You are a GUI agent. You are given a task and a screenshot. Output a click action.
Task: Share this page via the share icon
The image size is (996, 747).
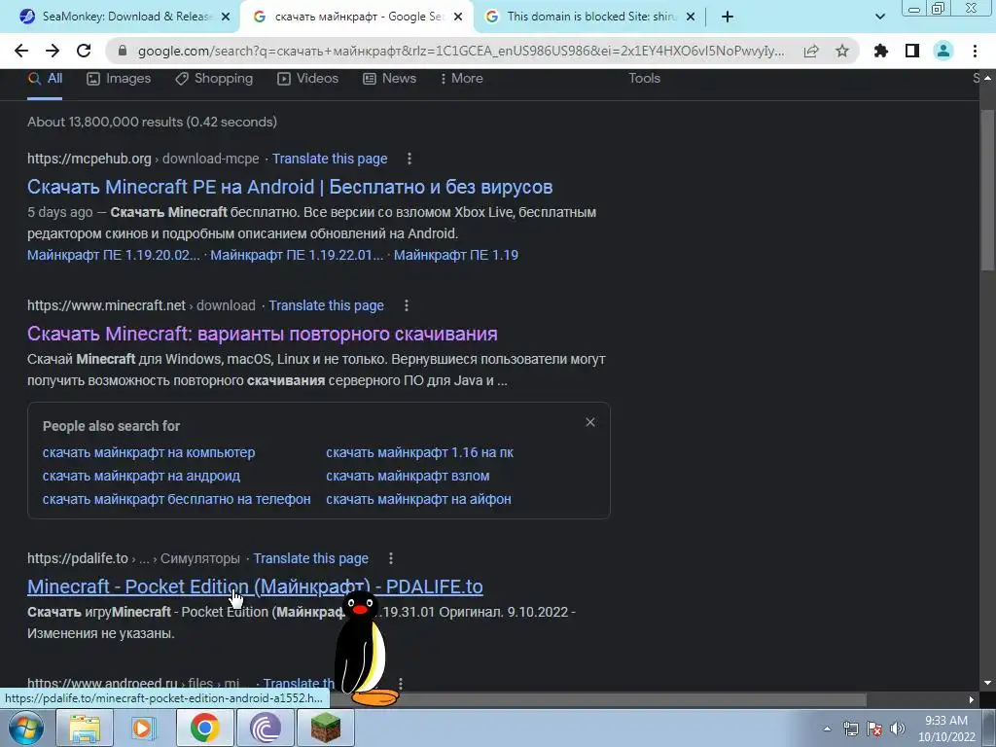click(x=811, y=51)
